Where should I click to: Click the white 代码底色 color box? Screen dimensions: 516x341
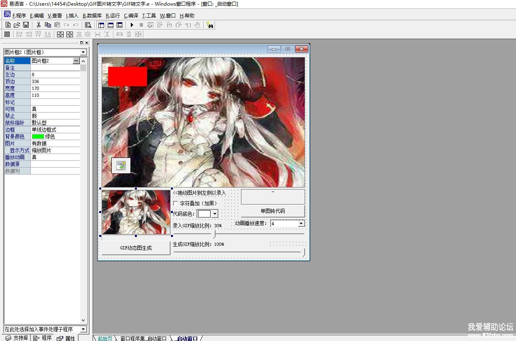coord(204,214)
